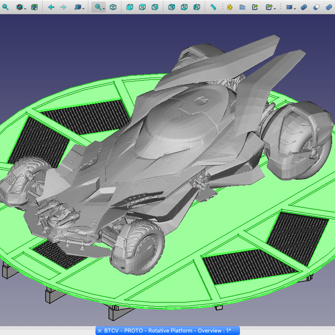The width and height of the screenshot is (335, 335).
Task: Click the Fit All zoom icon
Action: [5, 7]
